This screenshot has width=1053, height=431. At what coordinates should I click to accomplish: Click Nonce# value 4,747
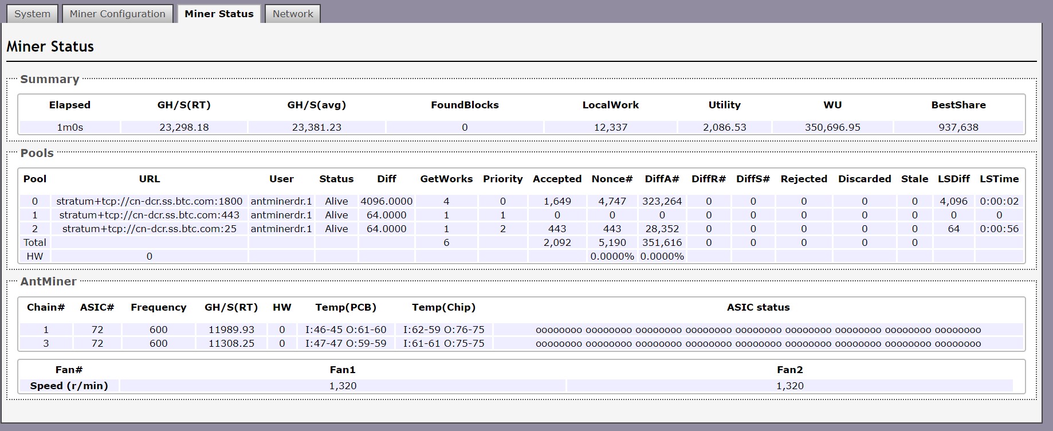click(612, 201)
